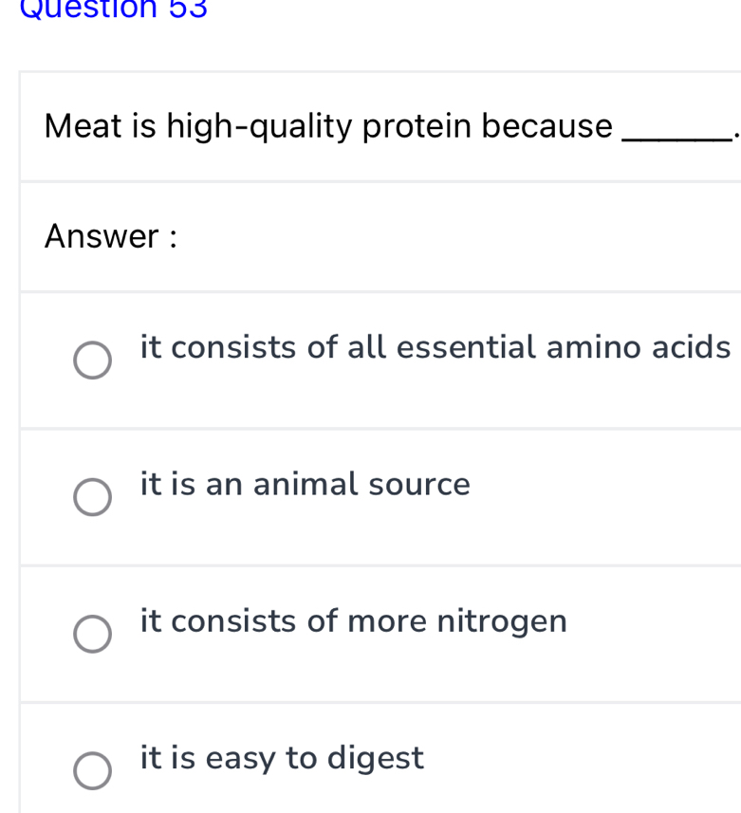Choose answer 'it consists of all essential amino acids'
This screenshot has height=813, width=741.
pos(435,347)
